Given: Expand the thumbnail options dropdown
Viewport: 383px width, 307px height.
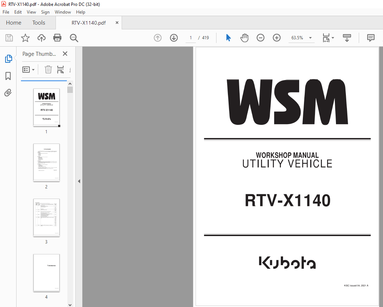Looking at the screenshot, I should coord(33,69).
